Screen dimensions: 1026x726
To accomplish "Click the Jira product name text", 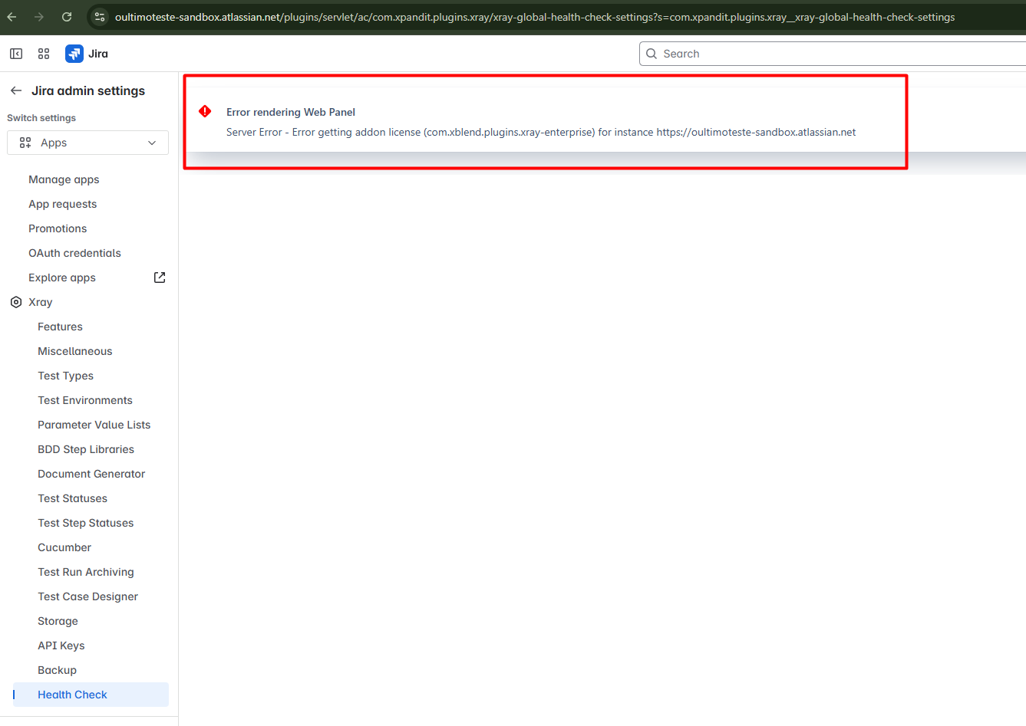I will [98, 54].
